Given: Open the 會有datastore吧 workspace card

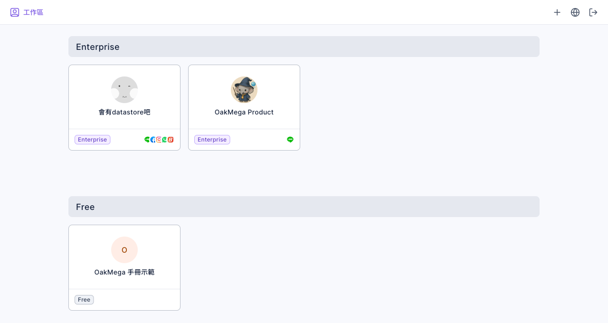Looking at the screenshot, I should 124,108.
